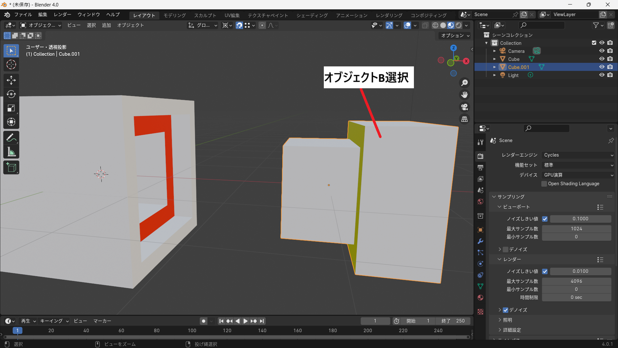Toggle camera view in viewport
This screenshot has height=348, width=618.
tap(464, 107)
